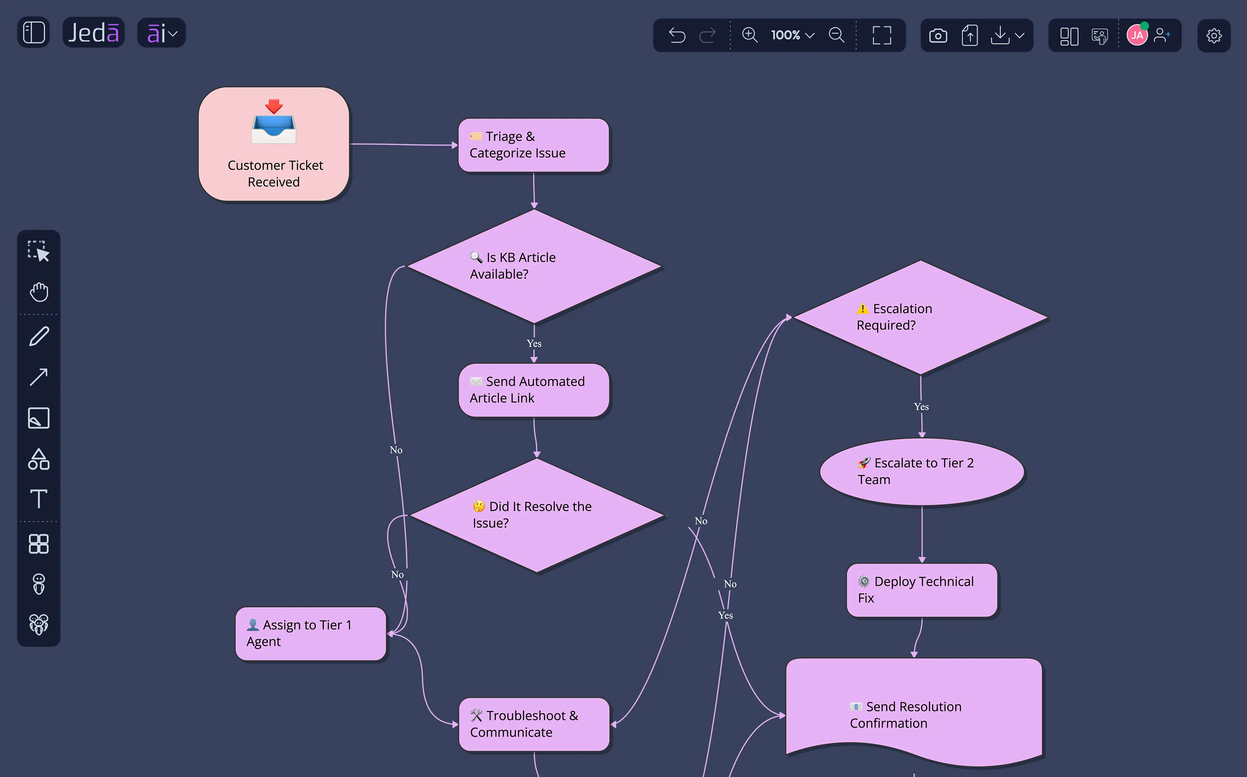1247x777 pixels.
Task: Open the single AI agent tool
Action: (x=38, y=584)
